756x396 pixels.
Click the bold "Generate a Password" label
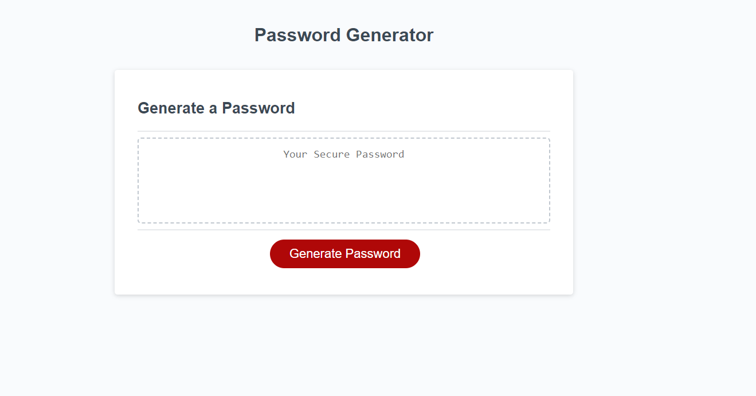coord(216,108)
